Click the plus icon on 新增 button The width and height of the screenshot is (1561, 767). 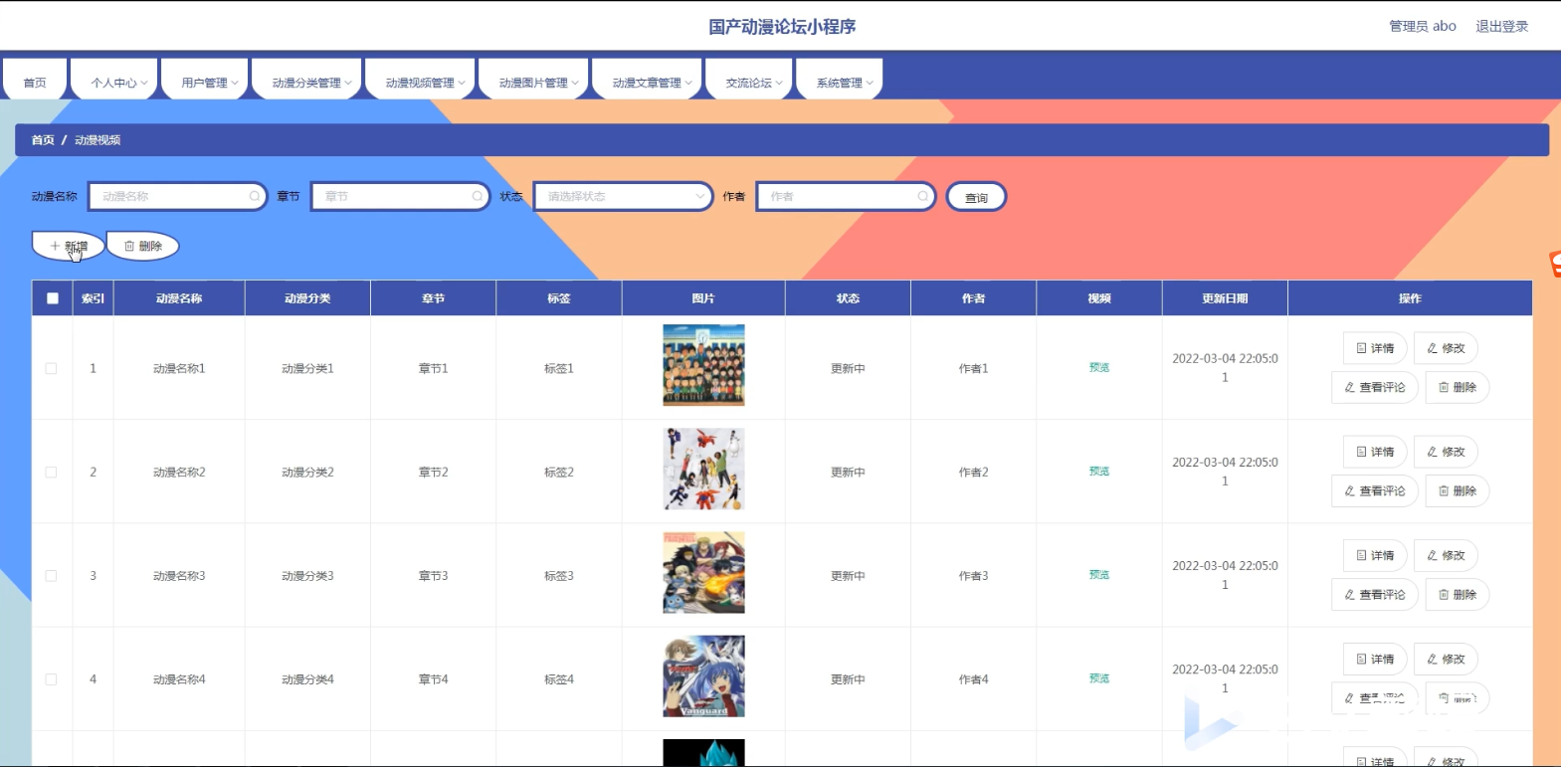coord(55,246)
